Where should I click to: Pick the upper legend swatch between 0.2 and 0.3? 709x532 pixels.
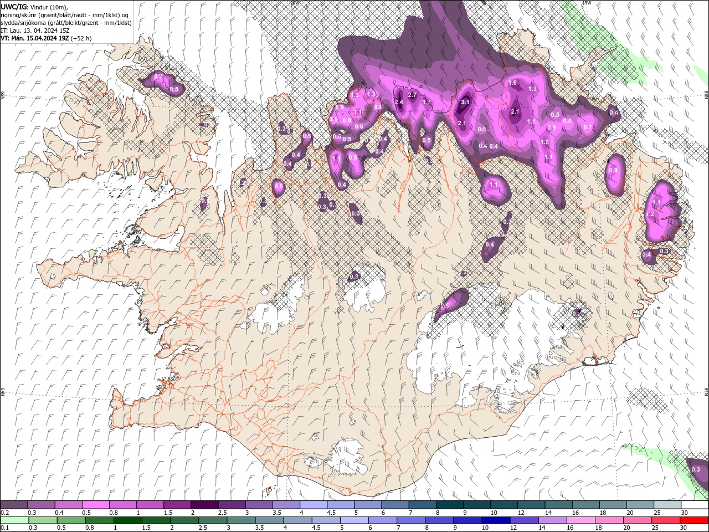click(x=14, y=505)
